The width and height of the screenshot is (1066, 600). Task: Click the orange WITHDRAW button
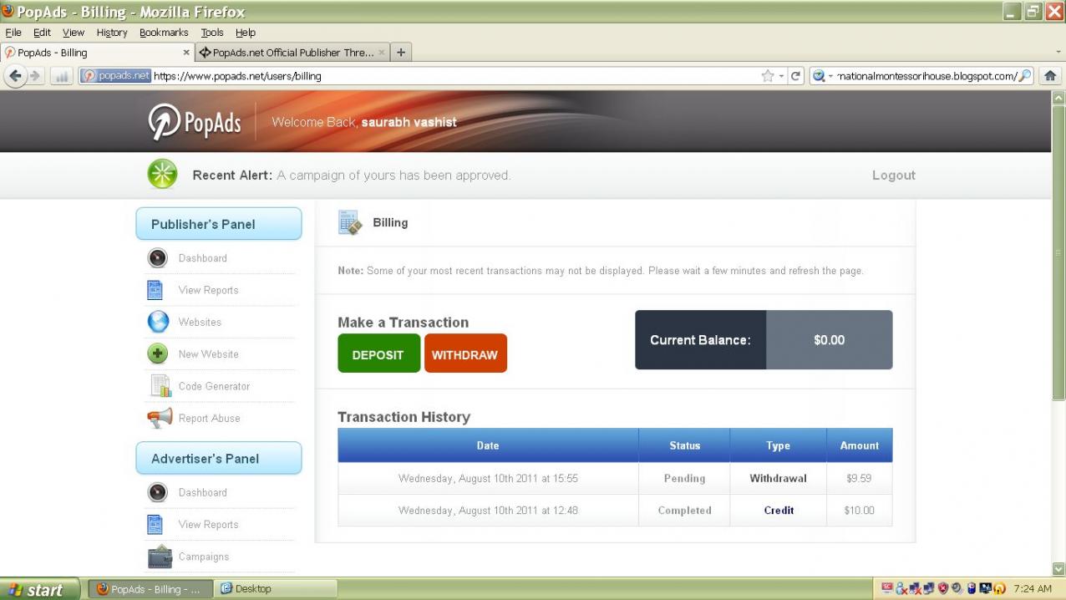coord(465,353)
